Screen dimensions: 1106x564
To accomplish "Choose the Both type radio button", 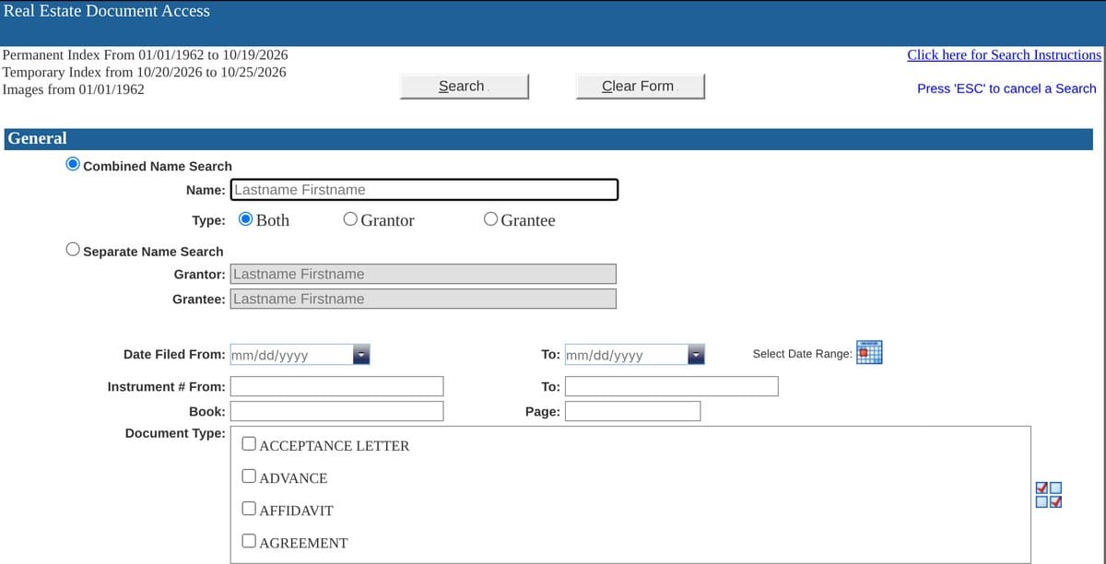I will [246, 219].
